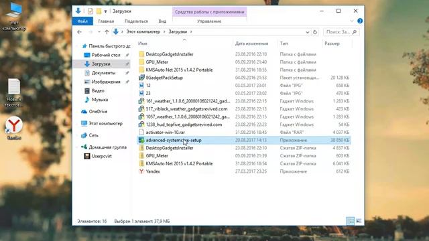Open the Файл ribbon tab
The height and width of the screenshot is (241, 429).
pos(82,21)
